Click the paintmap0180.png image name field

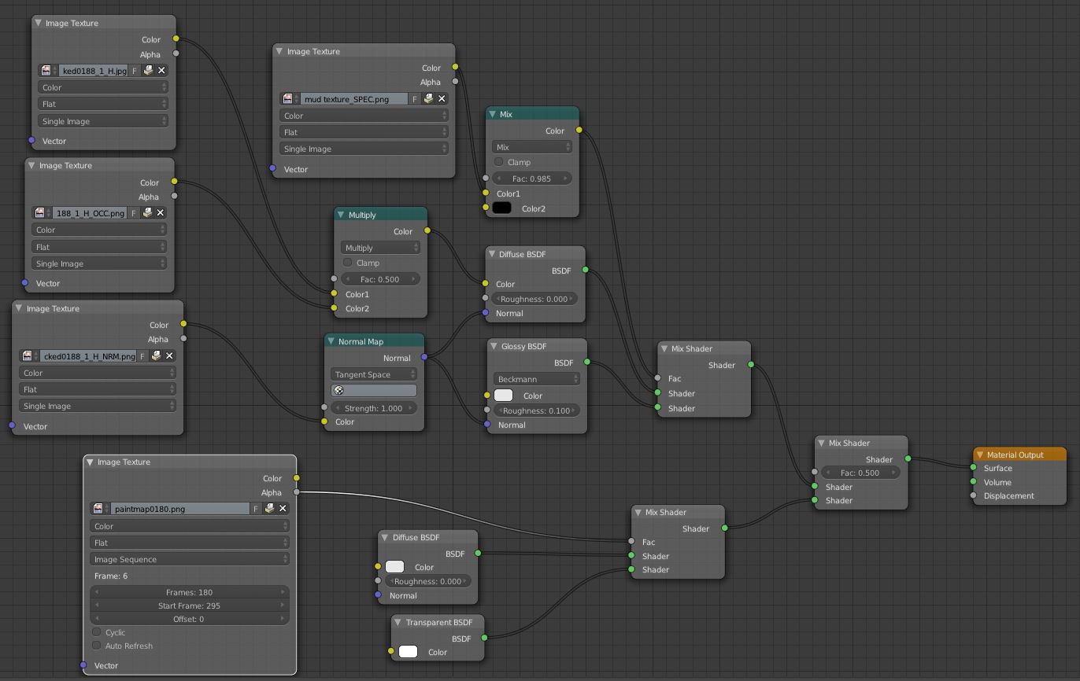[x=179, y=509]
